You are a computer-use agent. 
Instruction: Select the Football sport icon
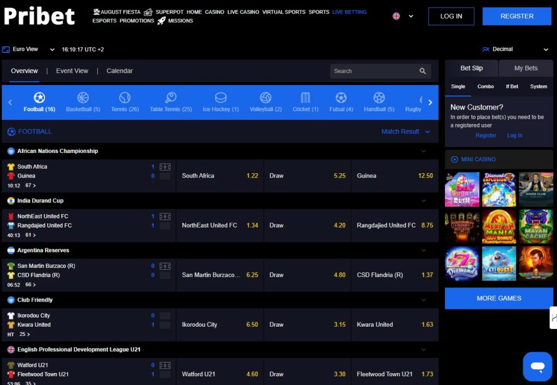[x=39, y=97]
